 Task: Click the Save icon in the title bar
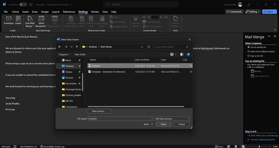point(31,5)
